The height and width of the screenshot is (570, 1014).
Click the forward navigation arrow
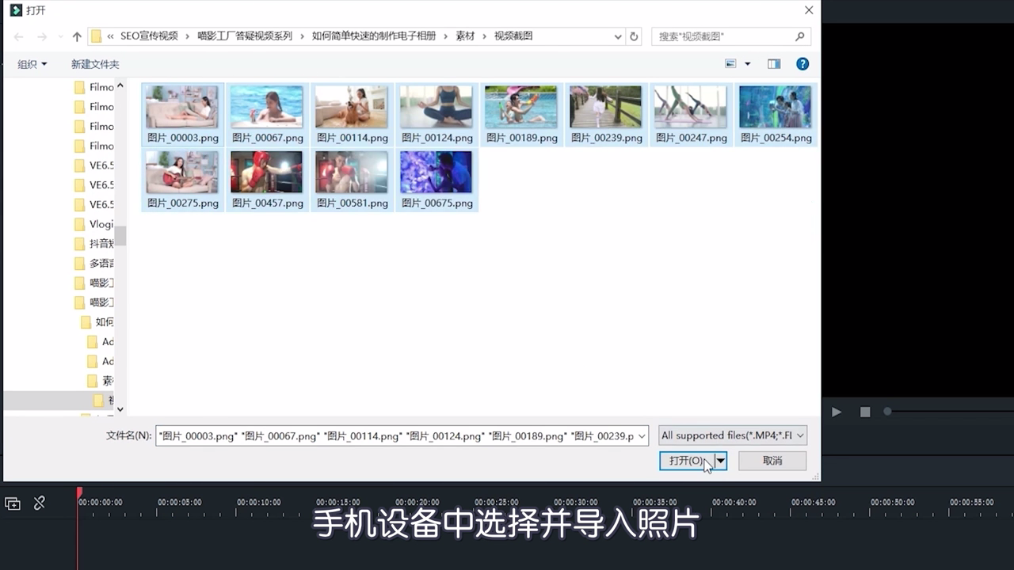coord(43,36)
